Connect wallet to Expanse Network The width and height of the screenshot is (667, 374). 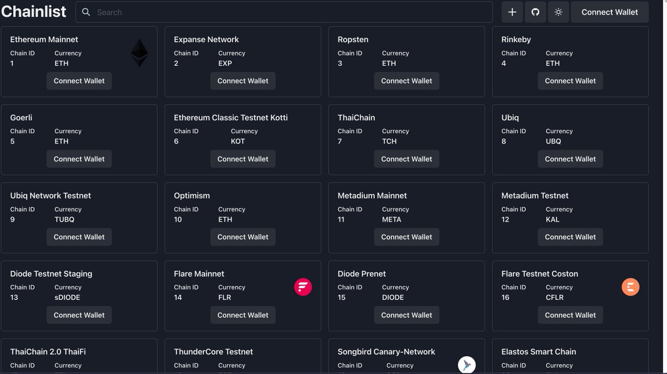coord(243,81)
